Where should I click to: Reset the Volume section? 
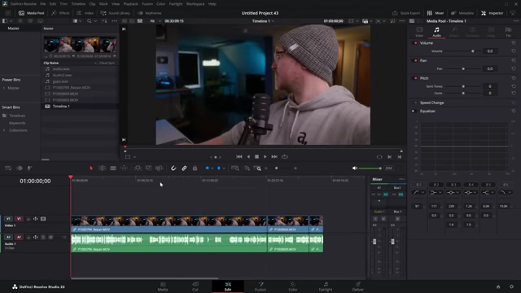pyautogui.click(x=514, y=43)
